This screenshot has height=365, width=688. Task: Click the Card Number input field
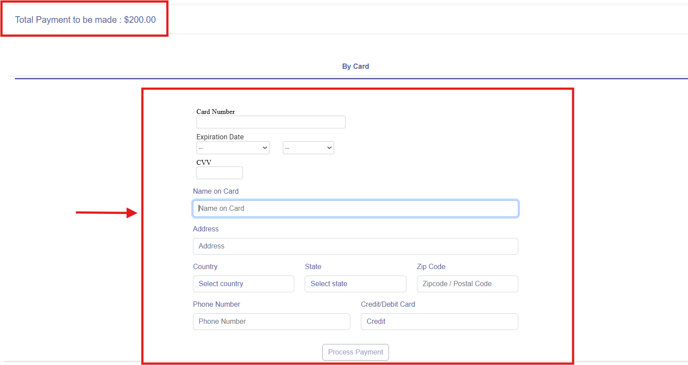tap(271, 122)
